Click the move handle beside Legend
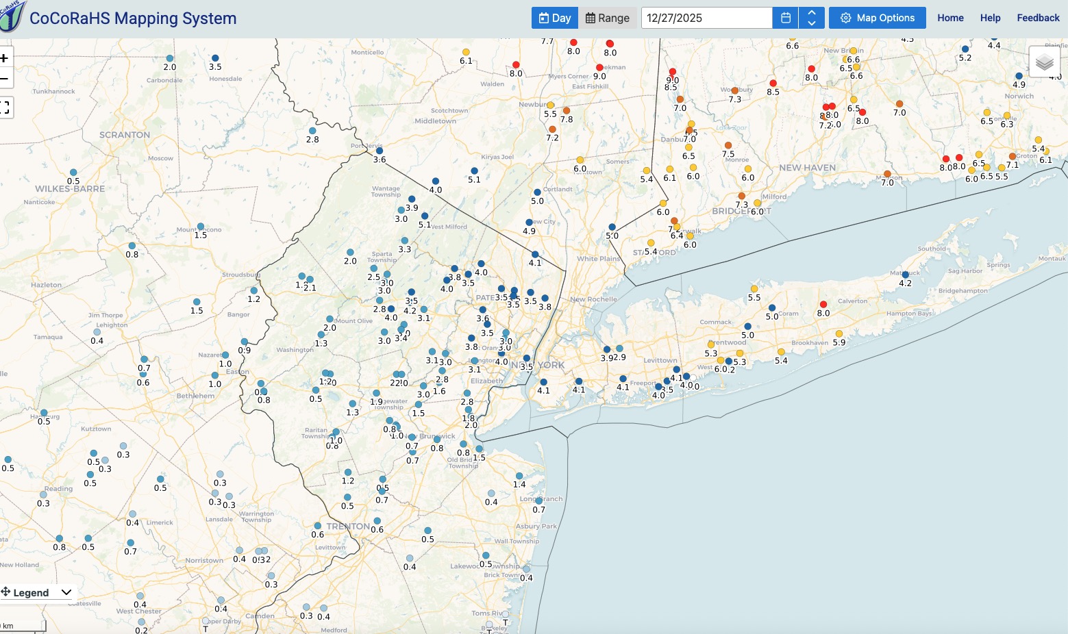The width and height of the screenshot is (1068, 634). pyautogui.click(x=5, y=592)
